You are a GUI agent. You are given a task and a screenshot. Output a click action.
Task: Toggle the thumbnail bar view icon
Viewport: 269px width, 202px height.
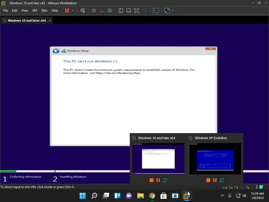click(129, 11)
